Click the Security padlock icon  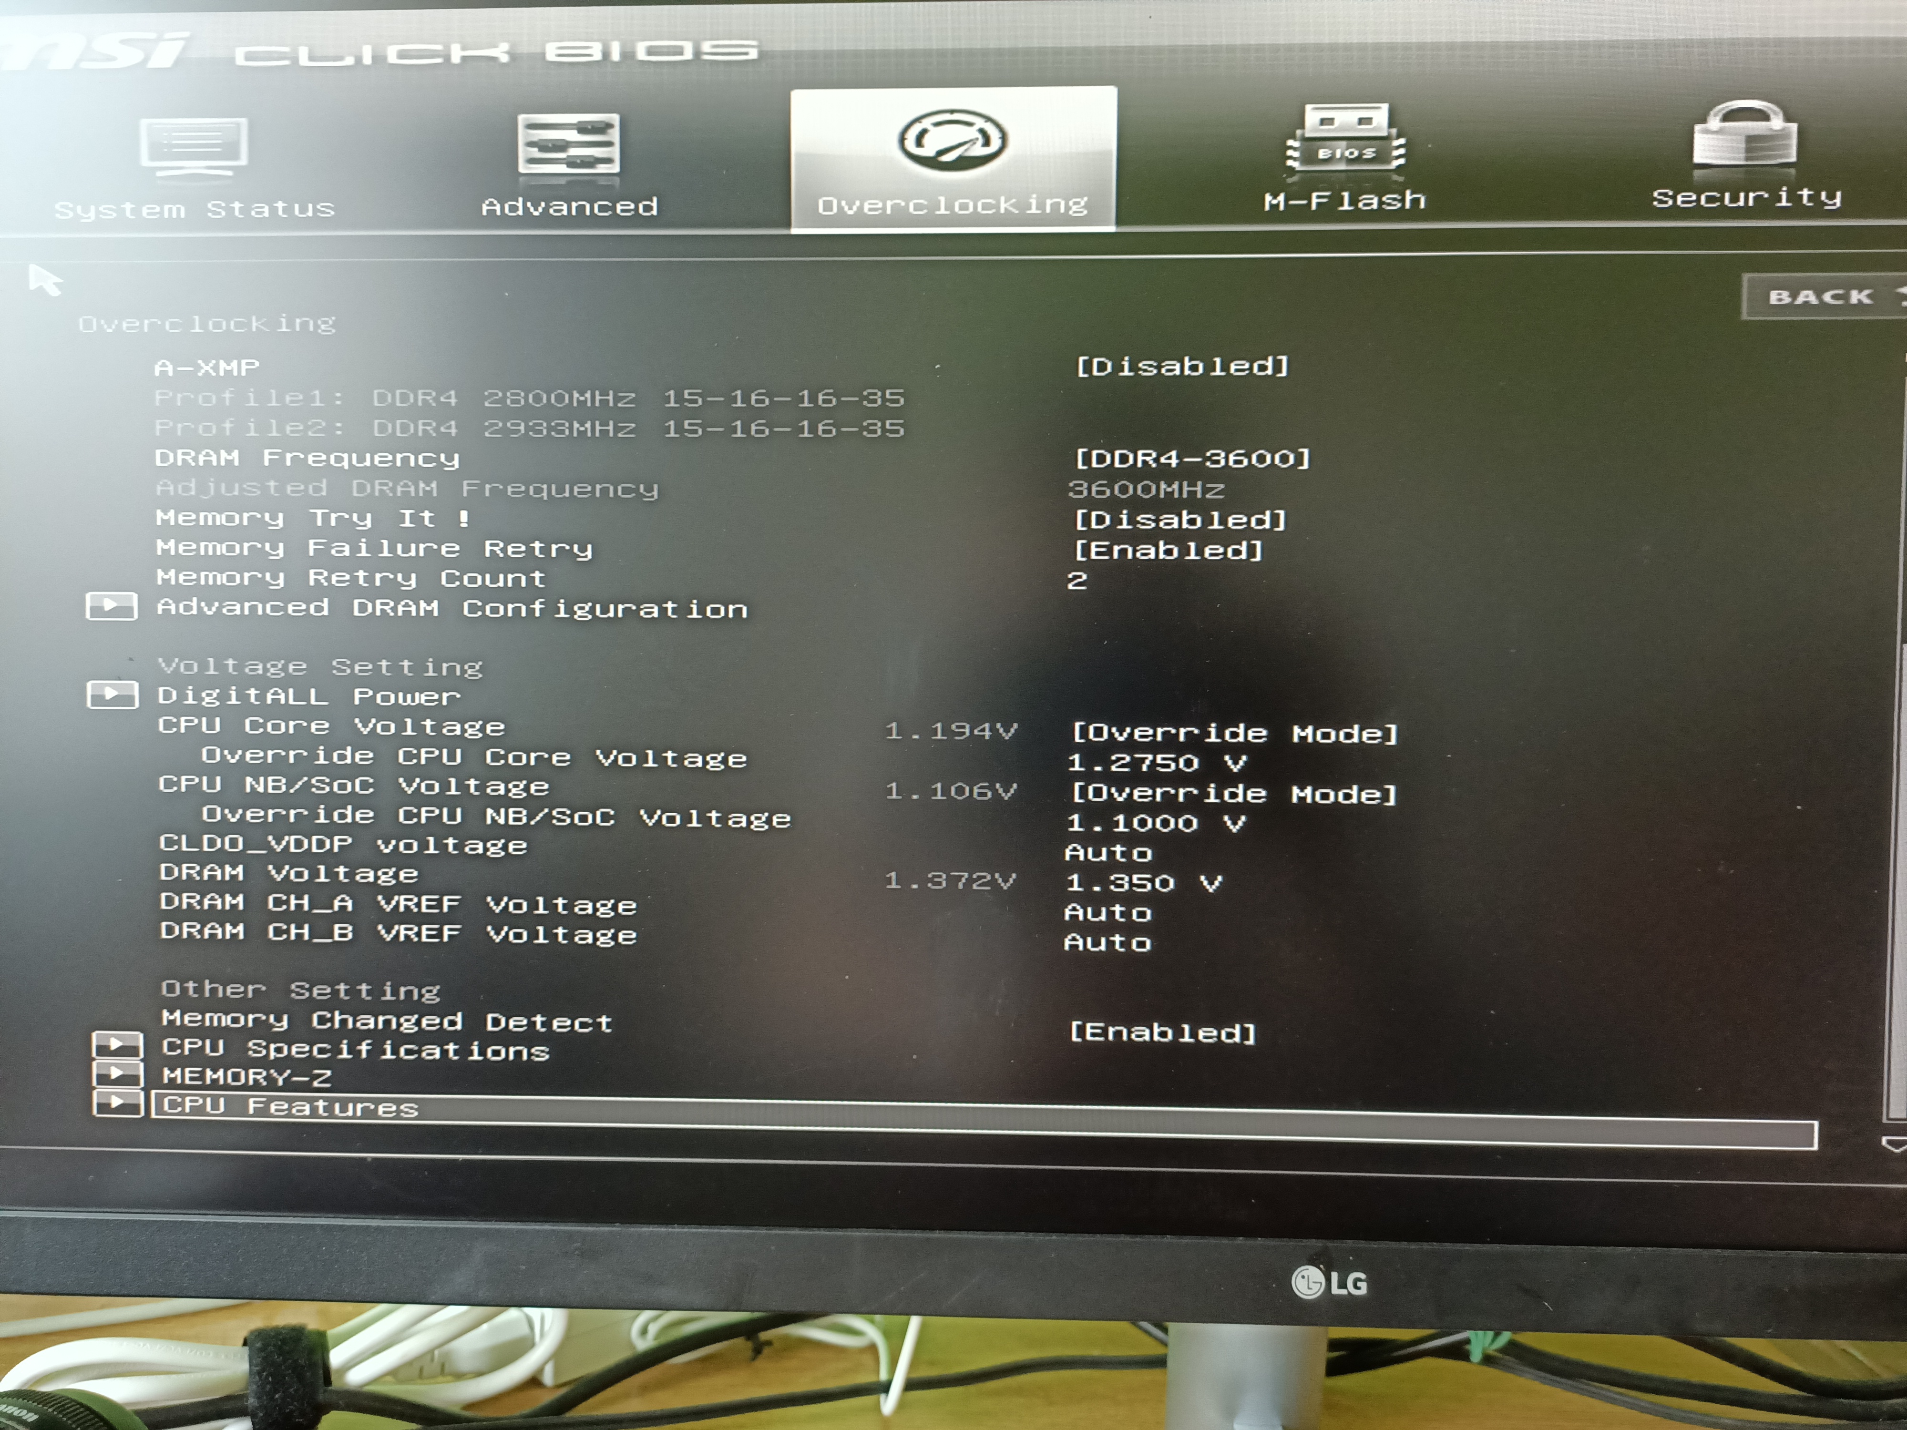(1745, 133)
